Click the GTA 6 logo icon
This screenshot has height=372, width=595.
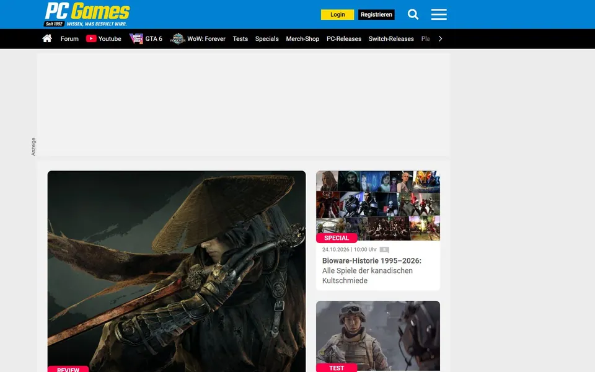(x=136, y=38)
